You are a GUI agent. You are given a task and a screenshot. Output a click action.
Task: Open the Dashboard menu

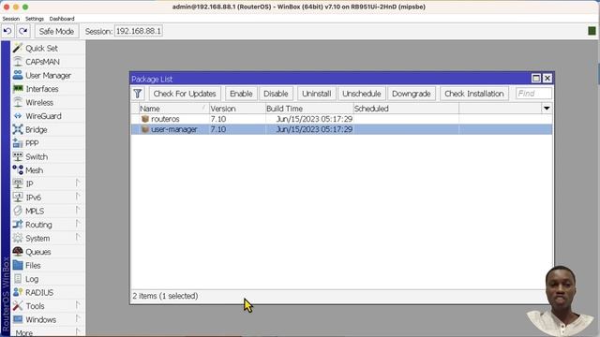click(x=62, y=19)
